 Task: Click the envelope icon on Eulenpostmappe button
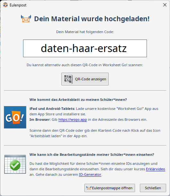(89, 188)
